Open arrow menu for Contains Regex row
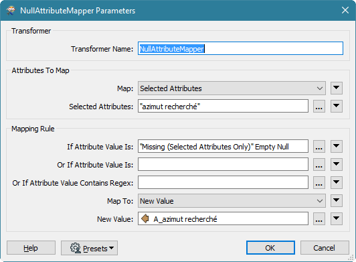 point(336,182)
